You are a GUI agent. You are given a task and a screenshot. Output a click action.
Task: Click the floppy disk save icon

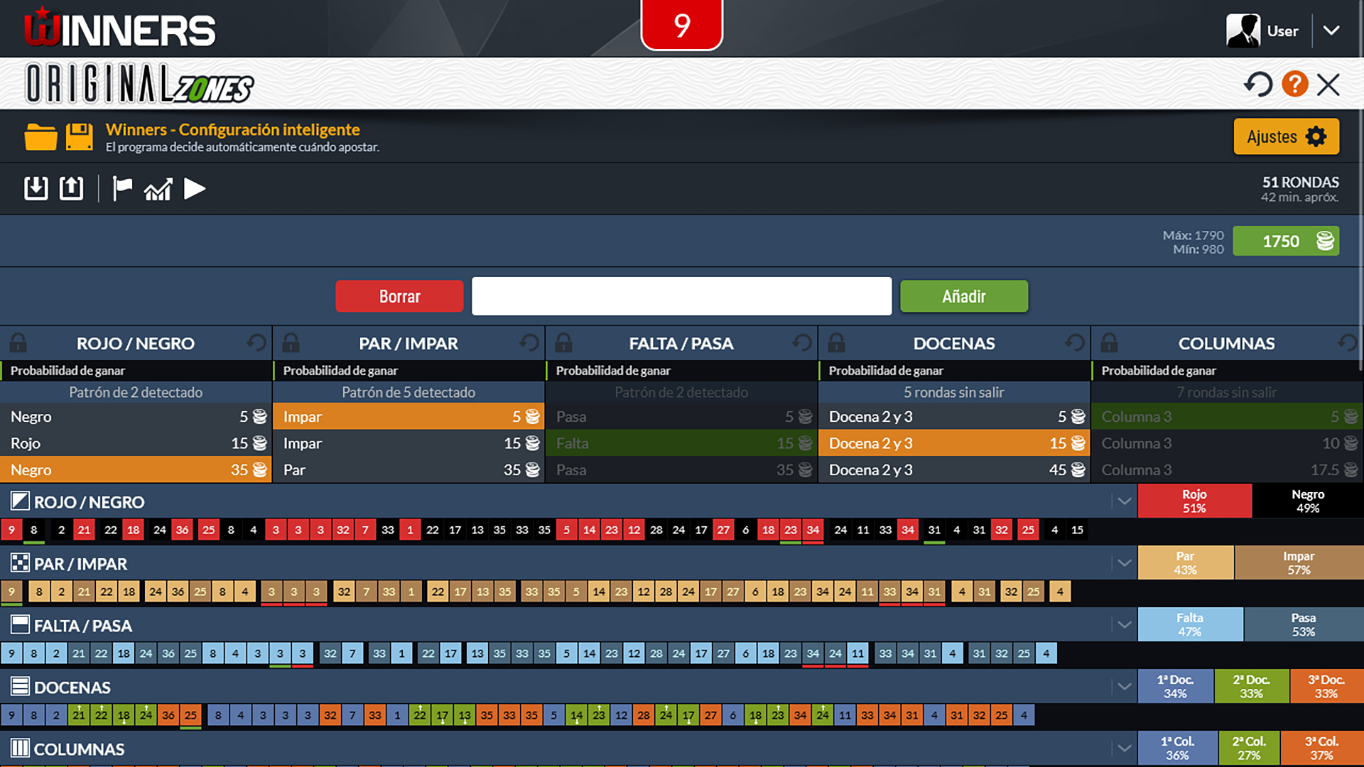click(80, 136)
